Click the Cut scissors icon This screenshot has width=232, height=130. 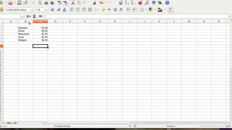pos(73,3)
